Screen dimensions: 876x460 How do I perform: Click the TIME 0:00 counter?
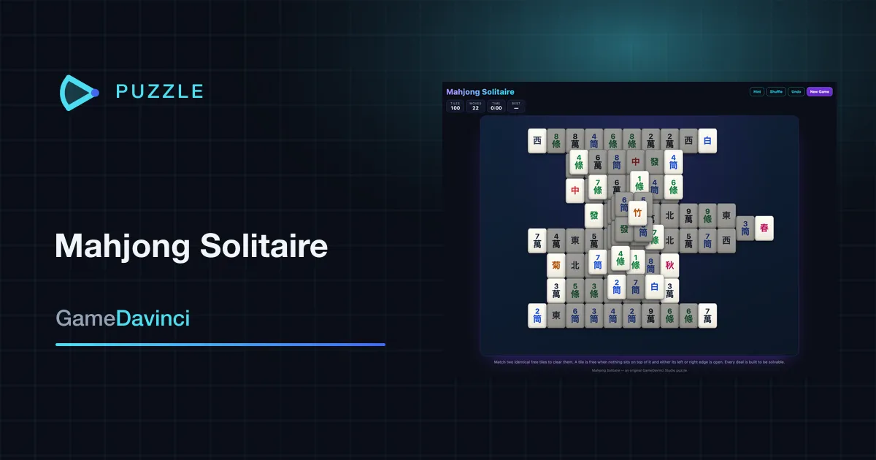click(x=496, y=107)
